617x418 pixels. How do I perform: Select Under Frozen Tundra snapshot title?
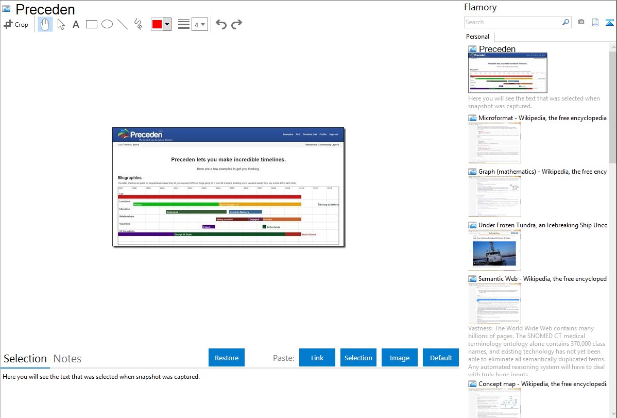click(x=543, y=225)
